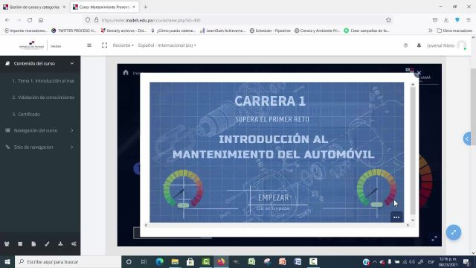Open the Reciente dropdown
Viewport: 476px width, 268px height.
pos(123,45)
